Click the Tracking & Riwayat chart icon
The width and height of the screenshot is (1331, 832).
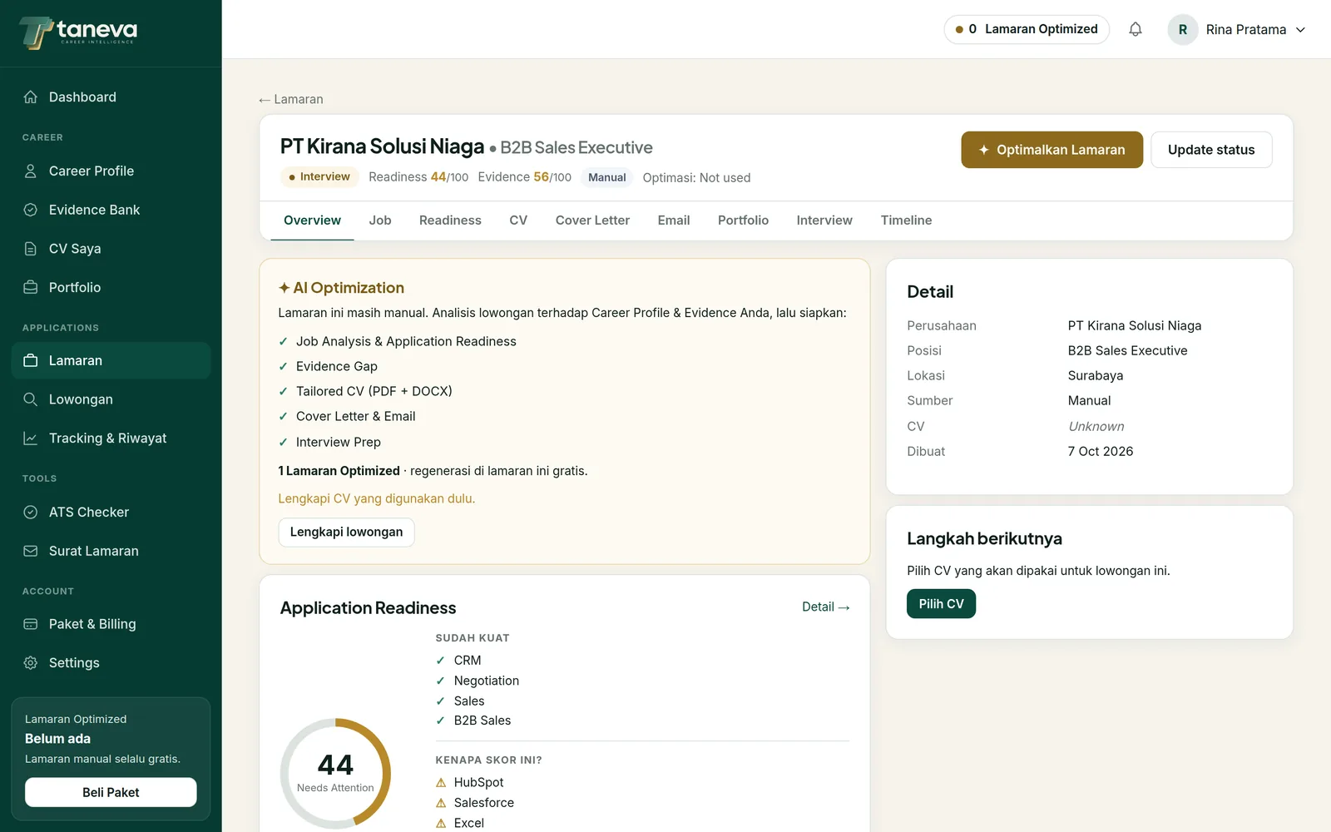pyautogui.click(x=31, y=438)
